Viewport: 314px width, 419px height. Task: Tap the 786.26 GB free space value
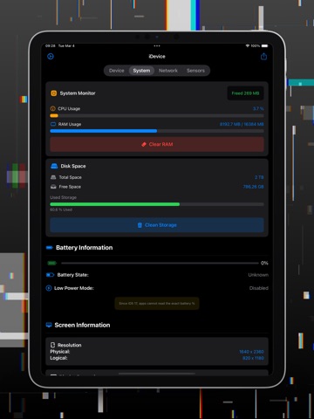pos(253,187)
